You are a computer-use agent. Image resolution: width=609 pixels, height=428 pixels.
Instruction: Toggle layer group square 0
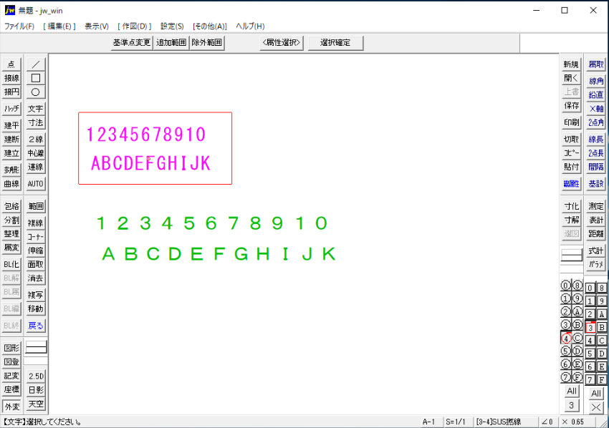(x=590, y=288)
